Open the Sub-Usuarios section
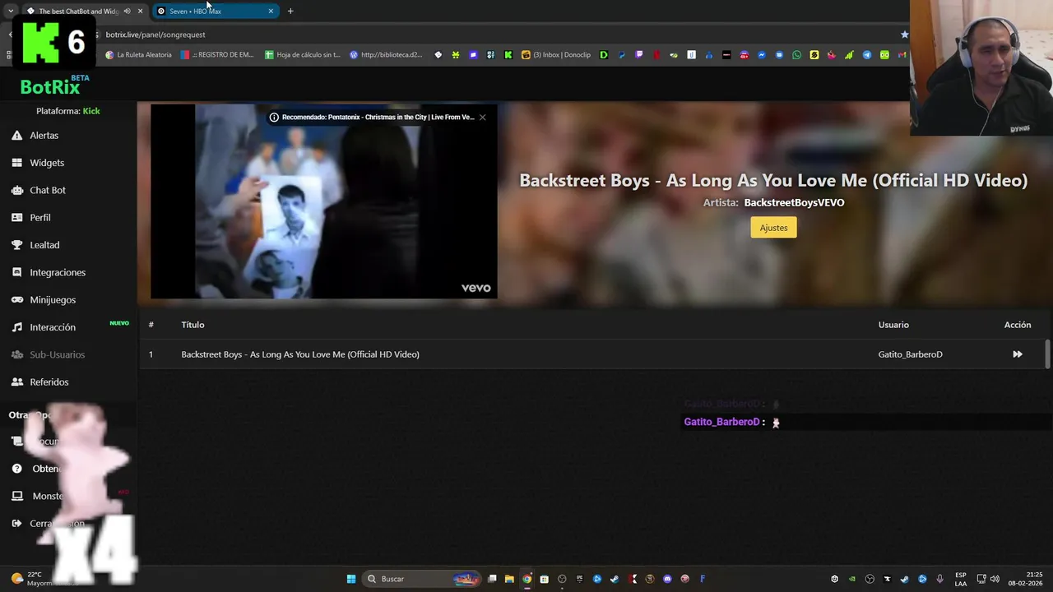1053x592 pixels. [57, 354]
